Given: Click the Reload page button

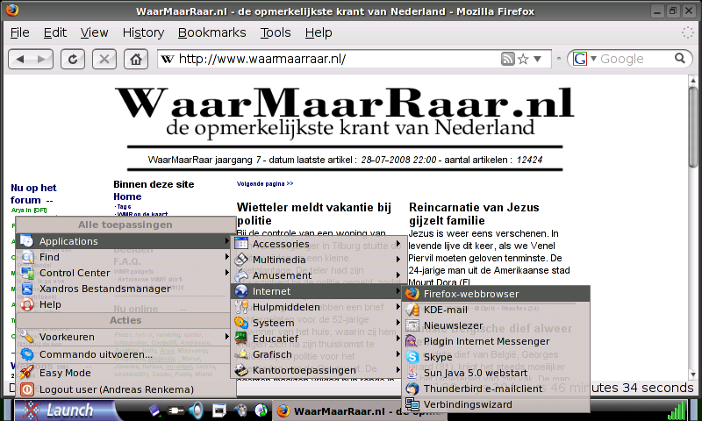Looking at the screenshot, I should (x=75, y=59).
